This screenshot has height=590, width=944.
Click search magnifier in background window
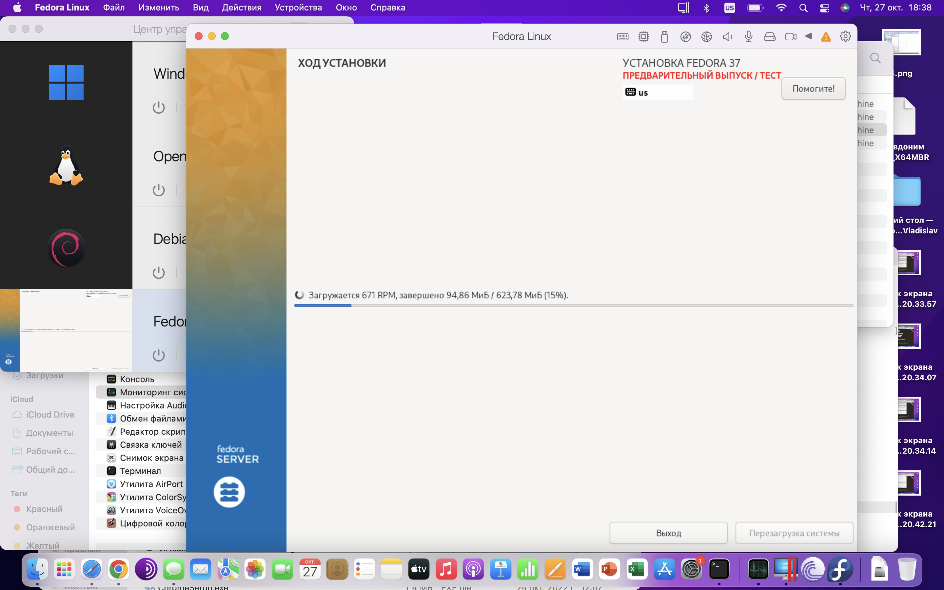875,58
